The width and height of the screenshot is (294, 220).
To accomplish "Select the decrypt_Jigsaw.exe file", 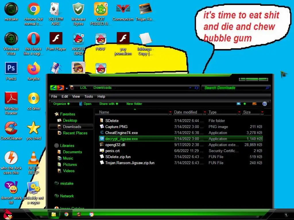I will tap(181, 139).
